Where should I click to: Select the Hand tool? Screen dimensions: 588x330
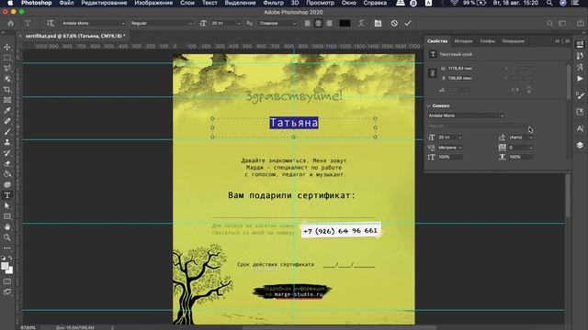tap(7, 226)
